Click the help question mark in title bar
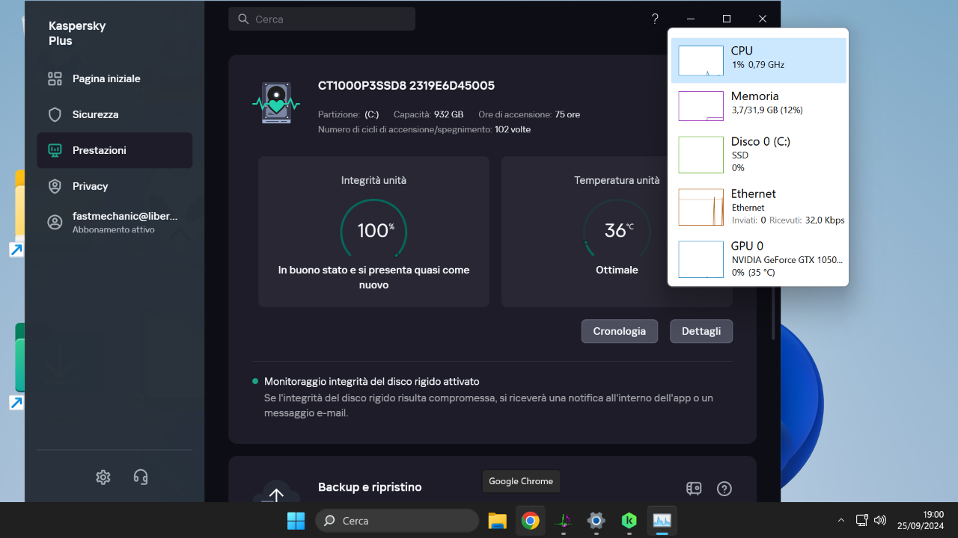Image resolution: width=958 pixels, height=538 pixels. point(655,19)
